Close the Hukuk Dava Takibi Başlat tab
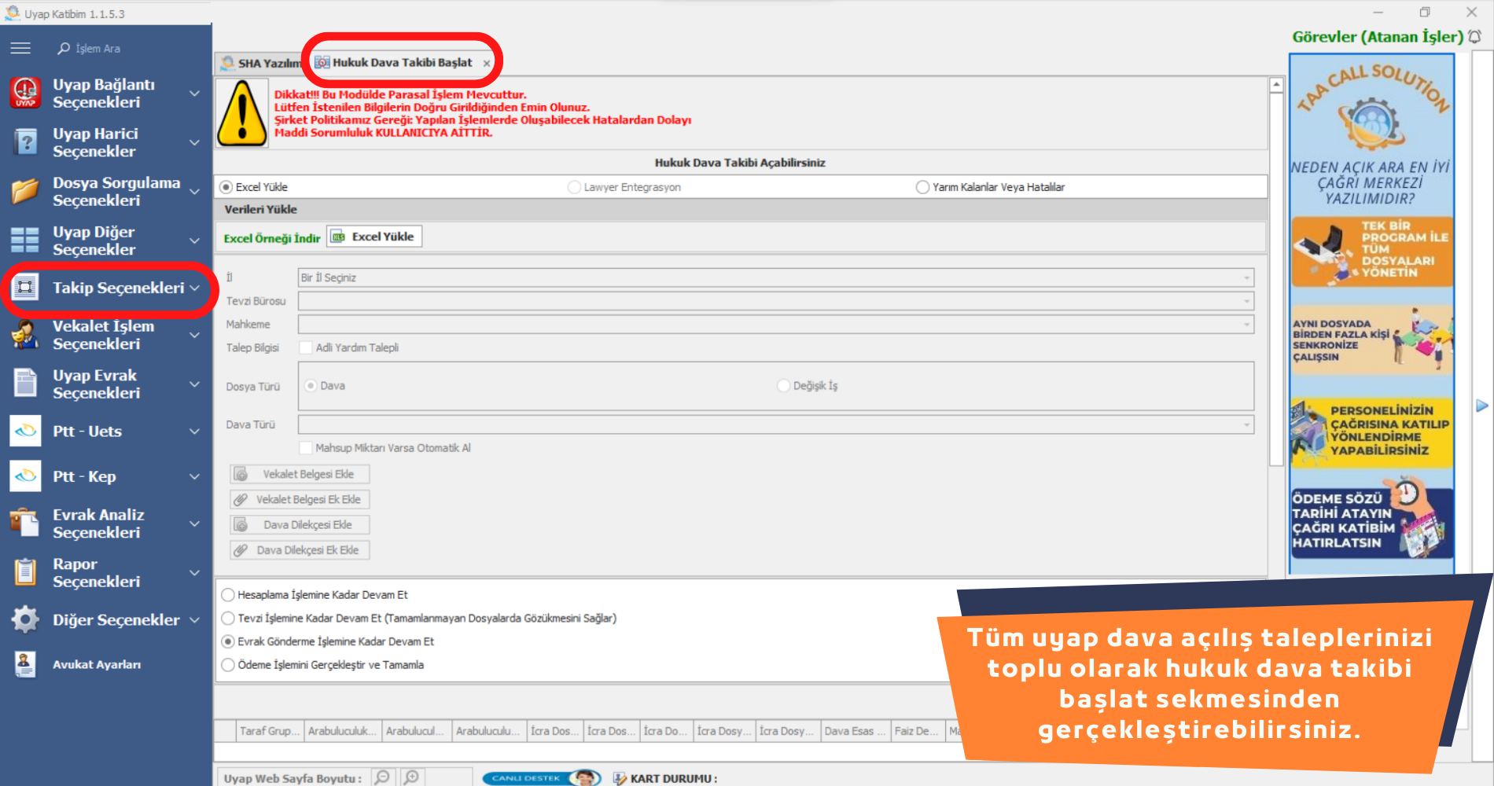The height and width of the screenshot is (786, 1494). (x=487, y=64)
